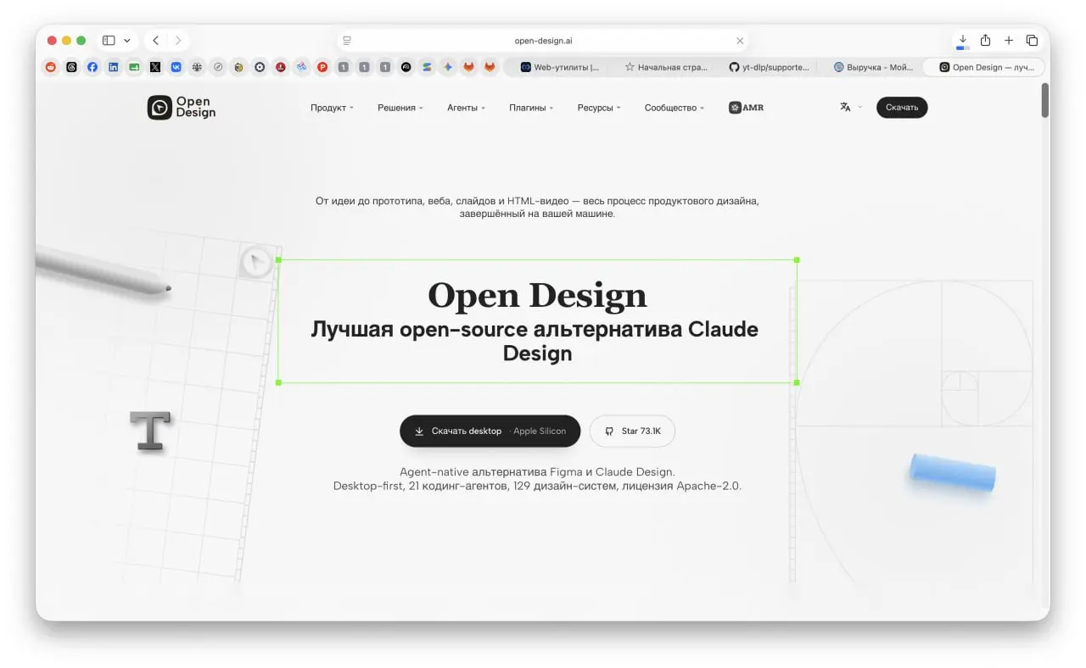Viewport: 1086px width, 668px height.
Task: Open the X (Twitter) pinned tab
Action: pos(155,67)
